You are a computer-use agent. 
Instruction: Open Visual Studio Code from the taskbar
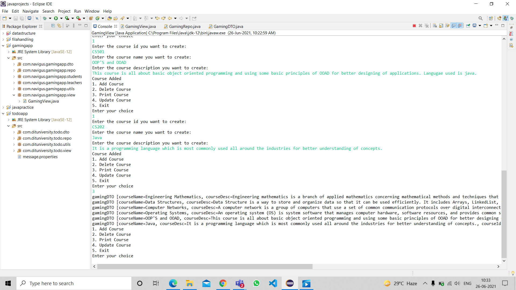pyautogui.click(x=273, y=283)
